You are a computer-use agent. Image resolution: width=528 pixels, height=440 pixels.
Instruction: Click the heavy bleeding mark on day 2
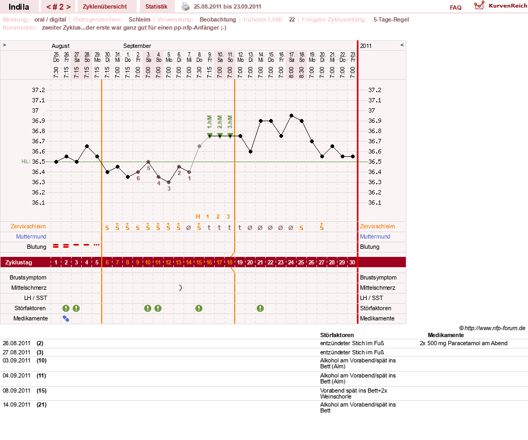click(66, 246)
